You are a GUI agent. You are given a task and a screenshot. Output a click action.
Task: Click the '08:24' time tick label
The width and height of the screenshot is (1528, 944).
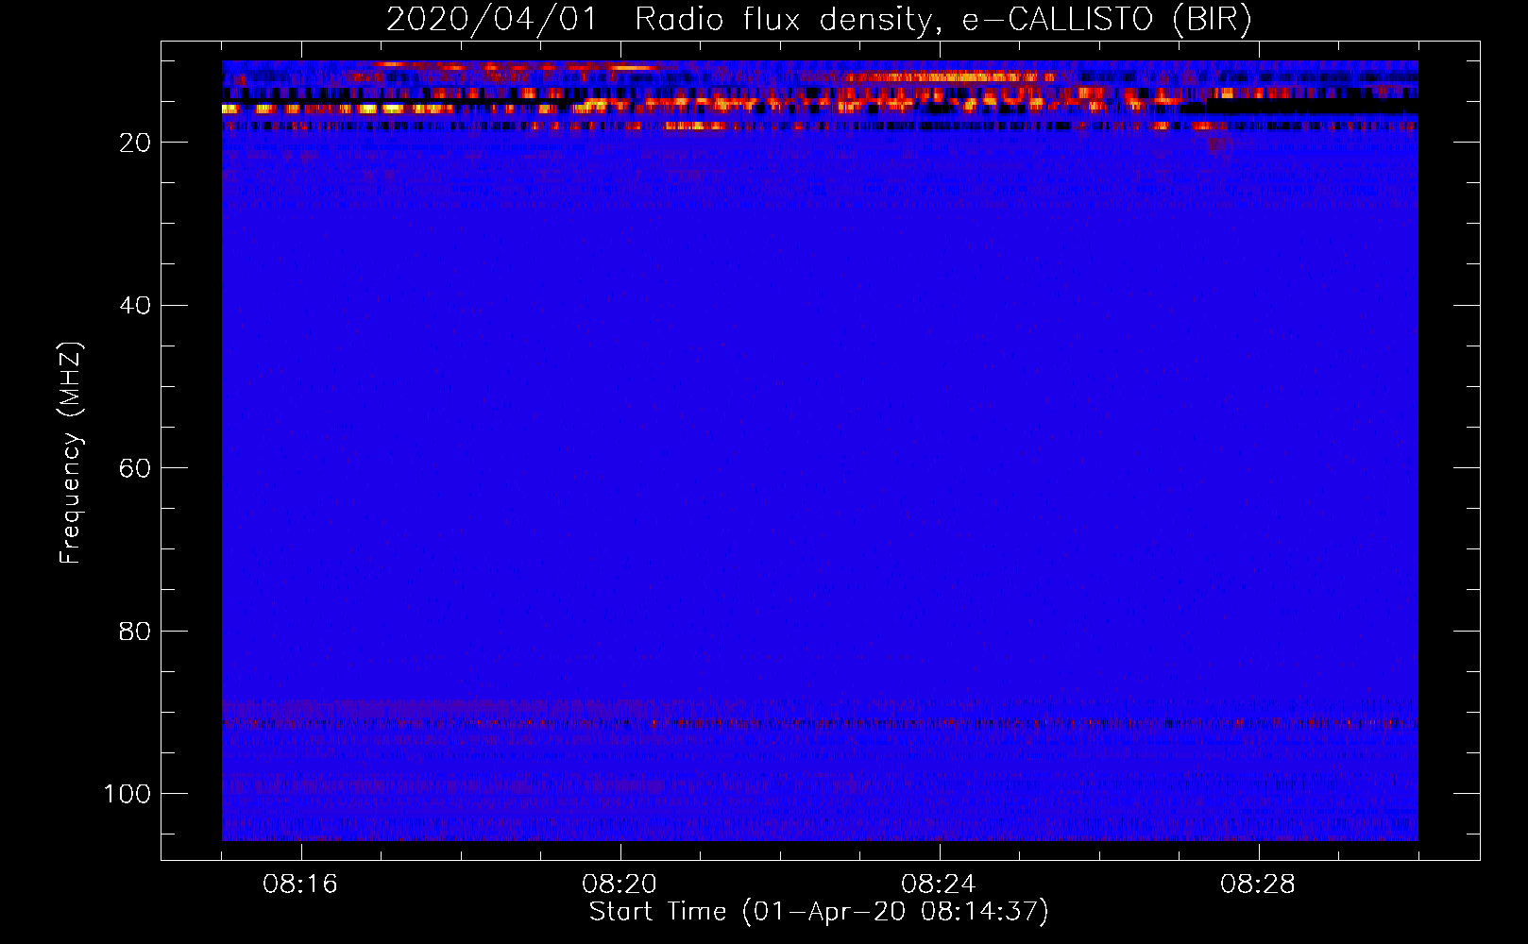coord(939,885)
